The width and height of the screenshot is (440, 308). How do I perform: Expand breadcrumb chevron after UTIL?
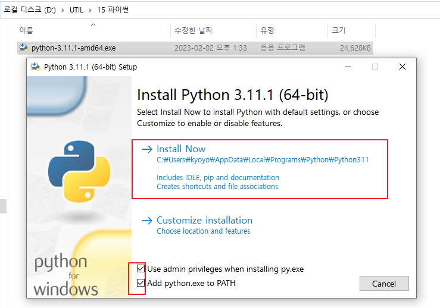(90, 10)
